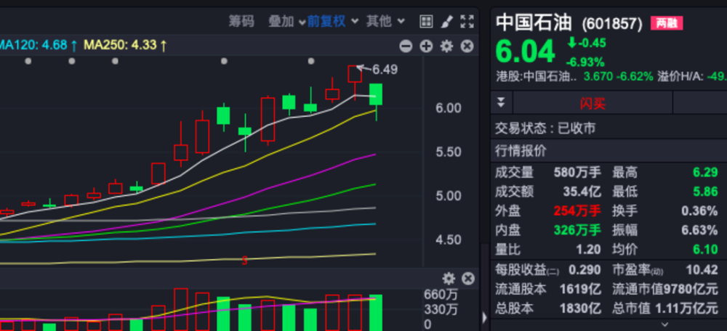This screenshot has width=727, height=331.
Task: Click the 换手 0.36% value
Action: [699, 211]
